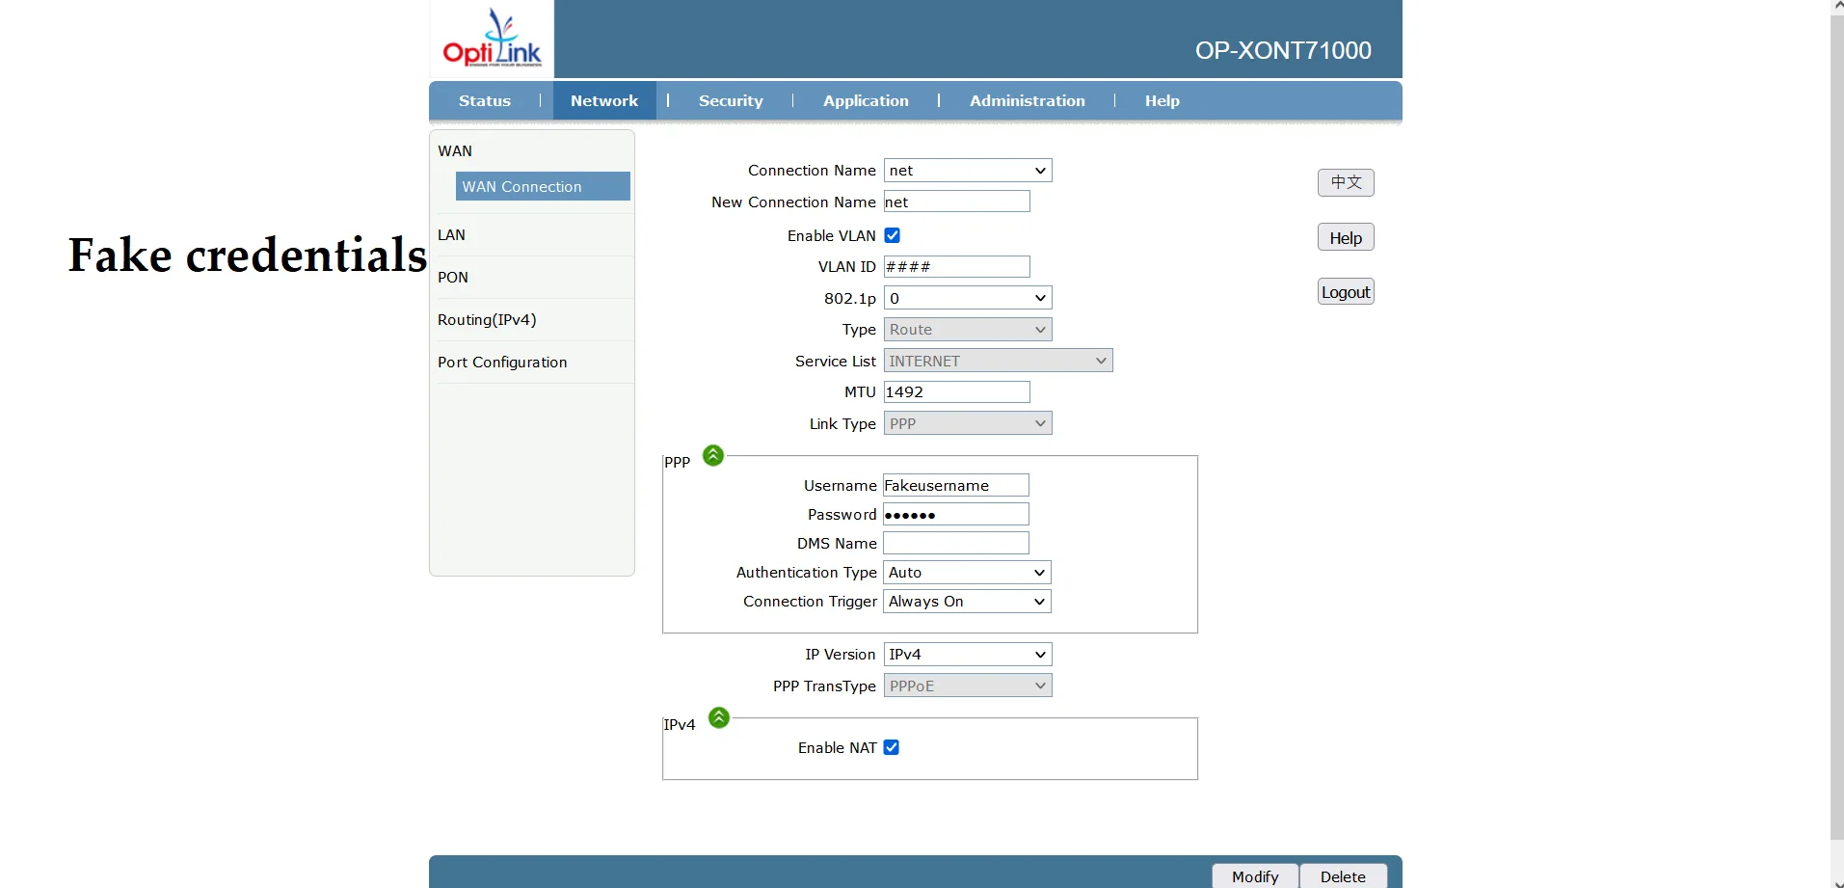Click the OptiLink logo
1844x888 pixels.
click(x=492, y=40)
